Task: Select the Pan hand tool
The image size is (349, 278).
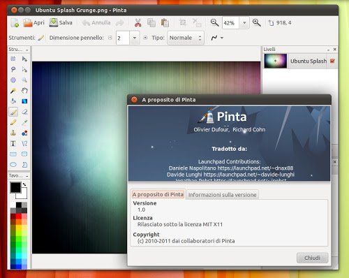Action: click(24, 91)
